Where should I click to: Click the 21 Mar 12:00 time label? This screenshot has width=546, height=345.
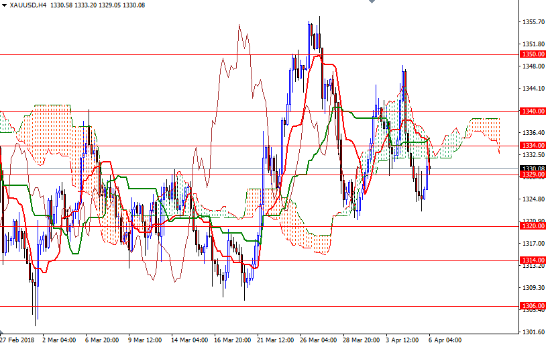pos(276,340)
